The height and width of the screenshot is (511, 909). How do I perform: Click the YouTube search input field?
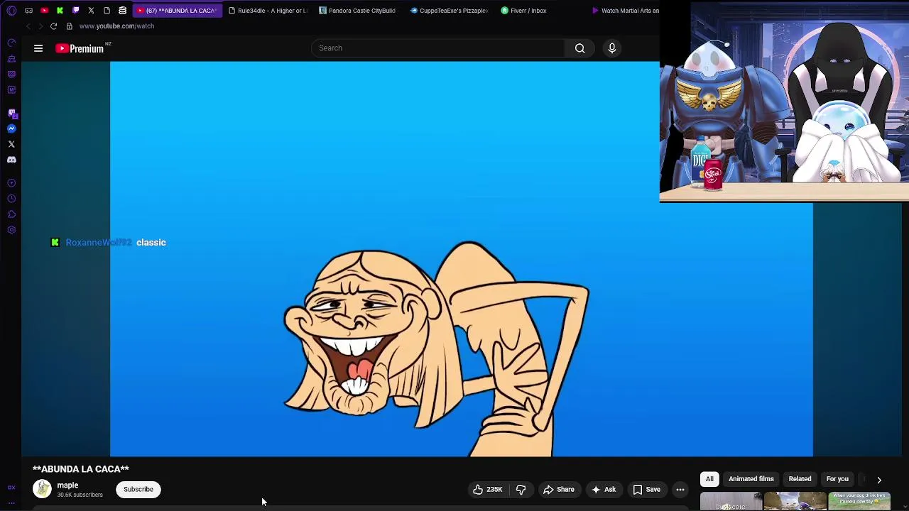click(438, 48)
